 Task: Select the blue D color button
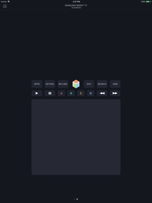click(91, 93)
